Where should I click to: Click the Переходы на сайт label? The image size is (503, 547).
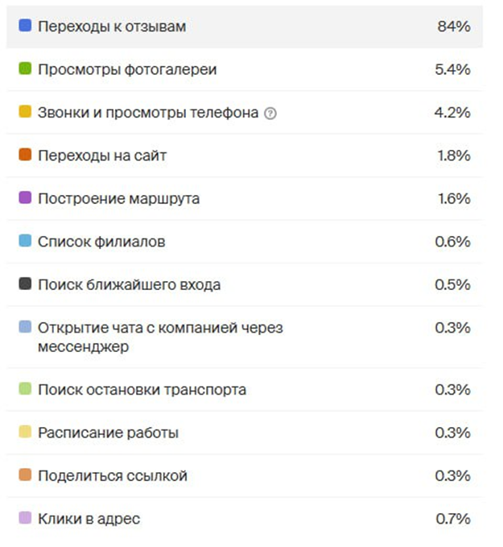click(x=102, y=155)
